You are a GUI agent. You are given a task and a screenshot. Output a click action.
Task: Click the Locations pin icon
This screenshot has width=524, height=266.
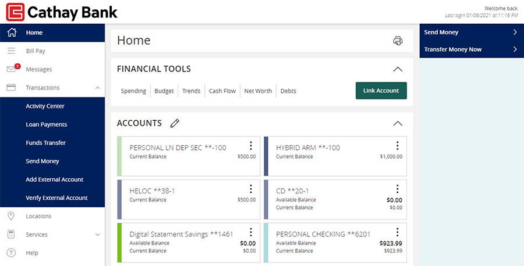point(11,216)
